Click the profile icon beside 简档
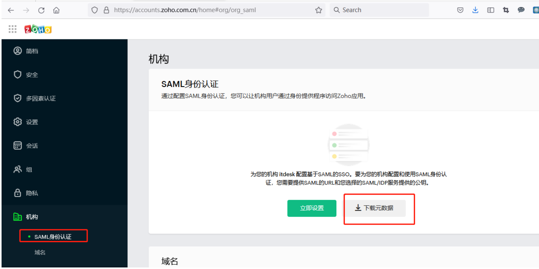Viewport: 539px width, 269px height. pos(18,51)
